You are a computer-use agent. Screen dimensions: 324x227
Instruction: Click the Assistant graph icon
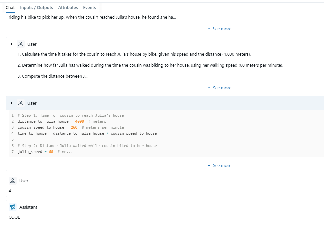click(13, 207)
